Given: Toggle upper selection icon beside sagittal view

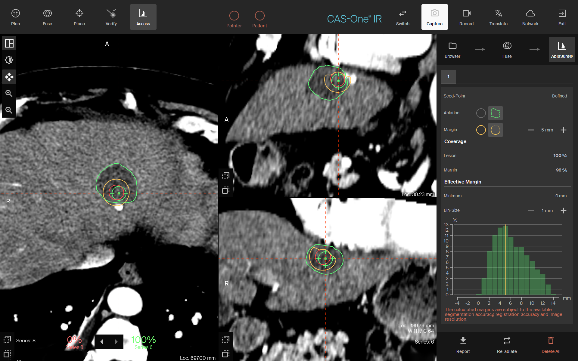Looking at the screenshot, I should coord(226,176).
